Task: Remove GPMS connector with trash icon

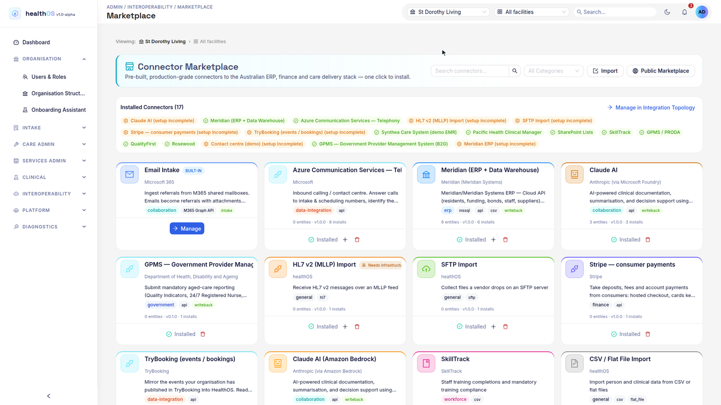Action: [x=203, y=334]
